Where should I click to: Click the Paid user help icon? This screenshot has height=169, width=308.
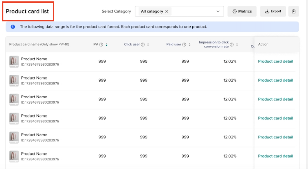(184, 45)
